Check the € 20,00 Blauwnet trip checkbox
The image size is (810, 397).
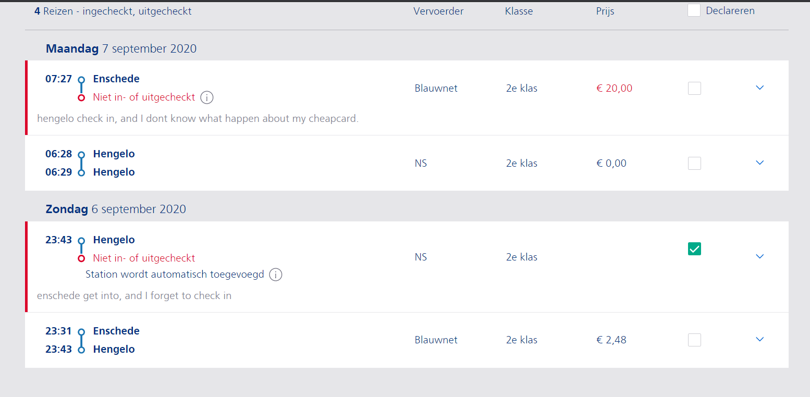[x=694, y=88]
